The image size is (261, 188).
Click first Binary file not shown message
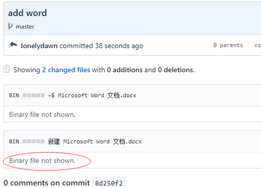(x=42, y=114)
